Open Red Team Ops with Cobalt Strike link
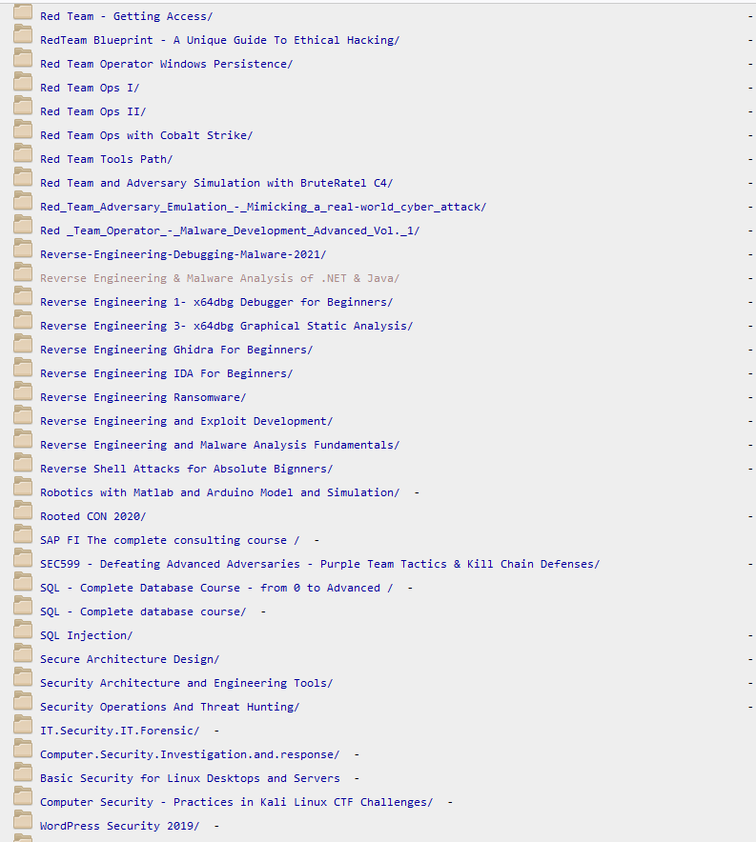756x842 pixels. click(146, 135)
